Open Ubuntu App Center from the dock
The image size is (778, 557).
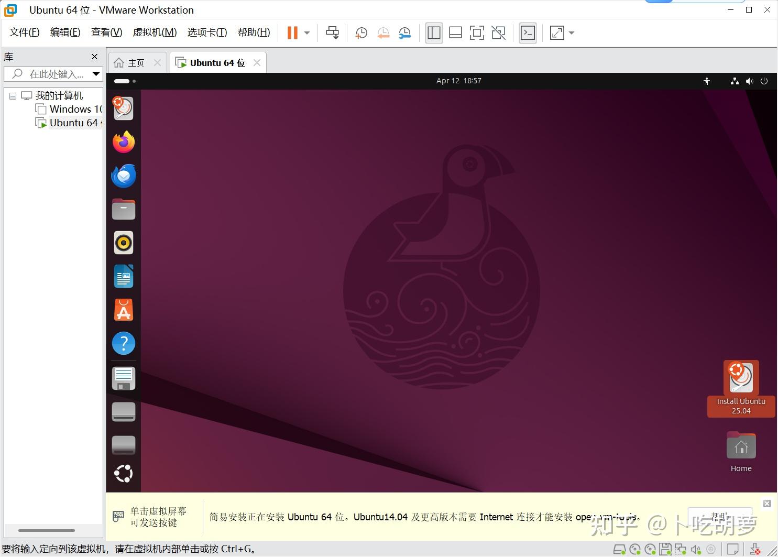coord(123,310)
